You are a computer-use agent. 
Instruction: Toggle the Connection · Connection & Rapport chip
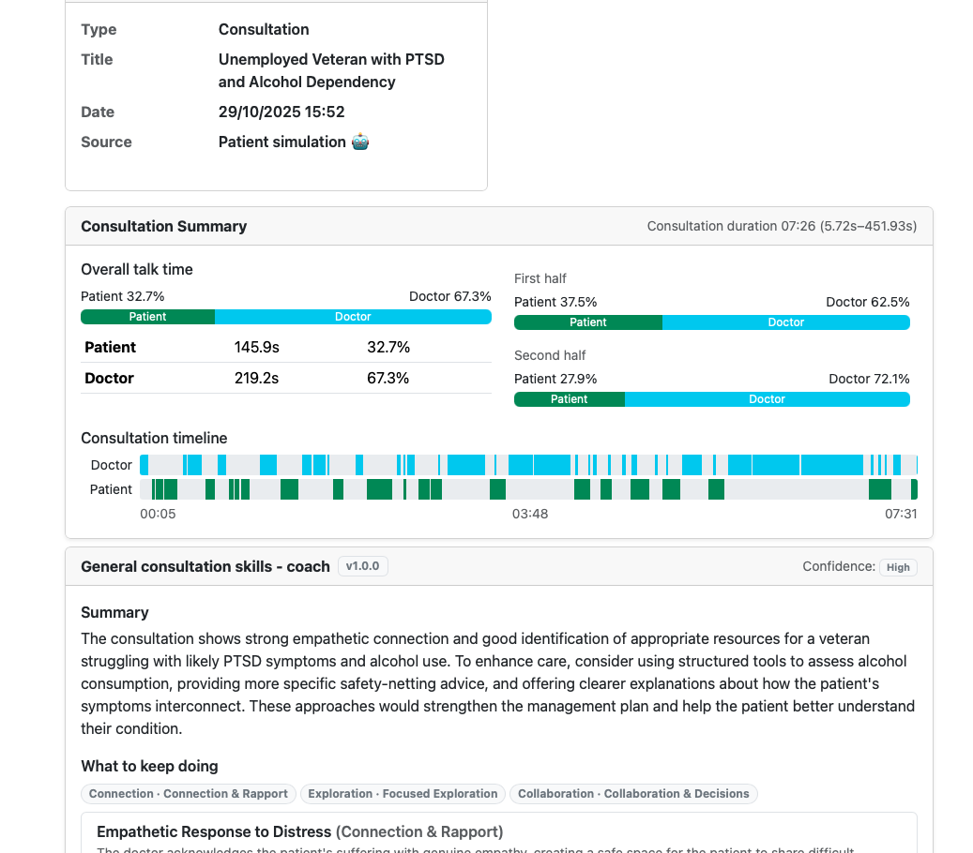click(188, 794)
